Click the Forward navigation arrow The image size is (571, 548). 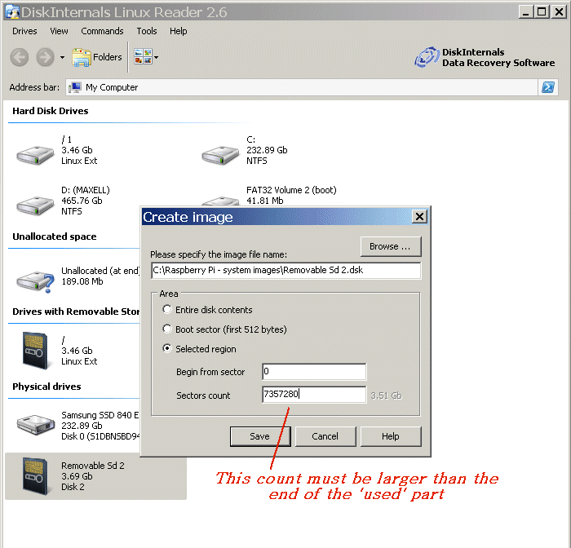[x=46, y=58]
